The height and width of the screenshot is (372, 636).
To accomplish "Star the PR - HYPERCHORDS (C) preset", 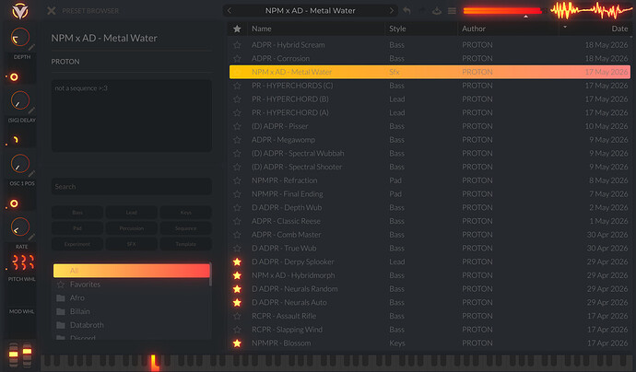I will coord(237,86).
